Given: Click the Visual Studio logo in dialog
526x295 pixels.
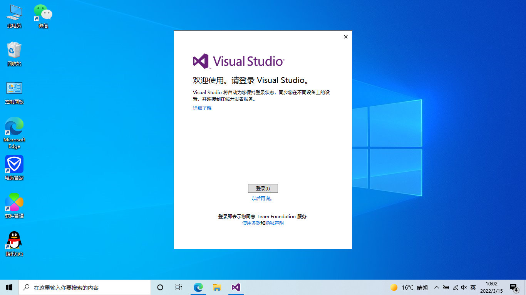Looking at the screenshot, I should click(239, 61).
